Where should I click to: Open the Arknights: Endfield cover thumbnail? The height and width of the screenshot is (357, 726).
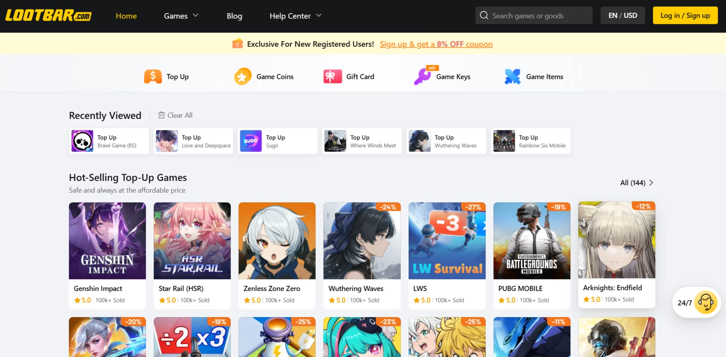click(617, 240)
